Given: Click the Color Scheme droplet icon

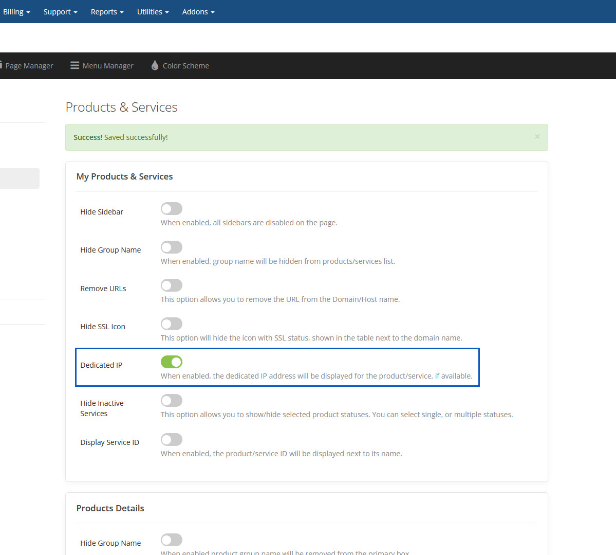Looking at the screenshot, I should coord(155,65).
